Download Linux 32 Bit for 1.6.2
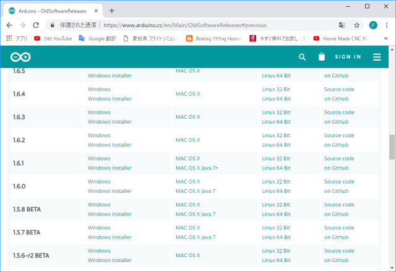Viewport: 396px width, 272px height. [276, 135]
